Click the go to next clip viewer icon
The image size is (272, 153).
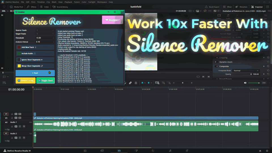[x=203, y=77]
